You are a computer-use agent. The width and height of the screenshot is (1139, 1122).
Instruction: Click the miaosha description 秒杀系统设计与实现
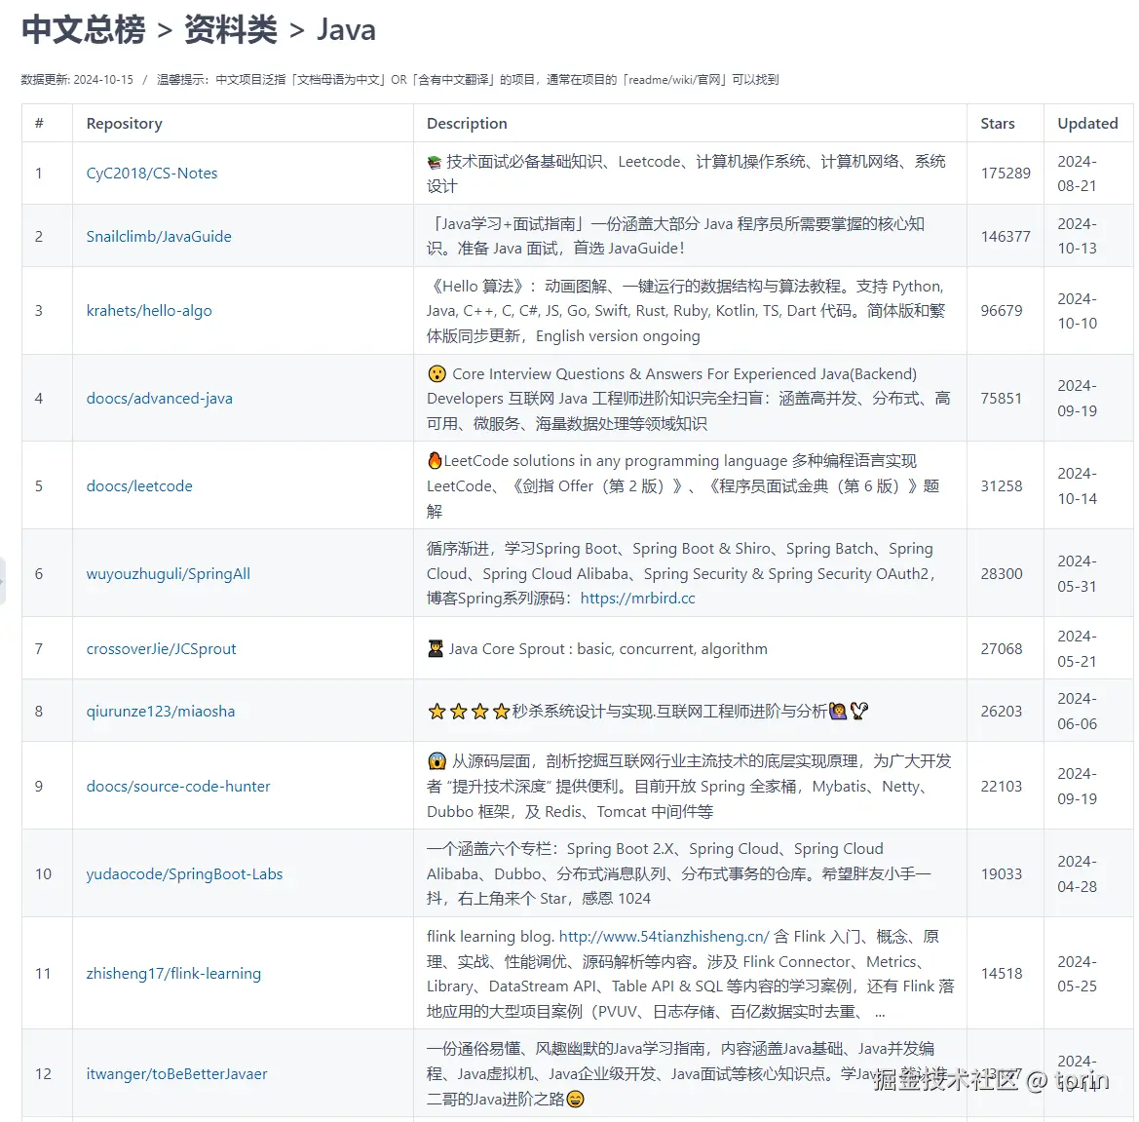coord(584,711)
